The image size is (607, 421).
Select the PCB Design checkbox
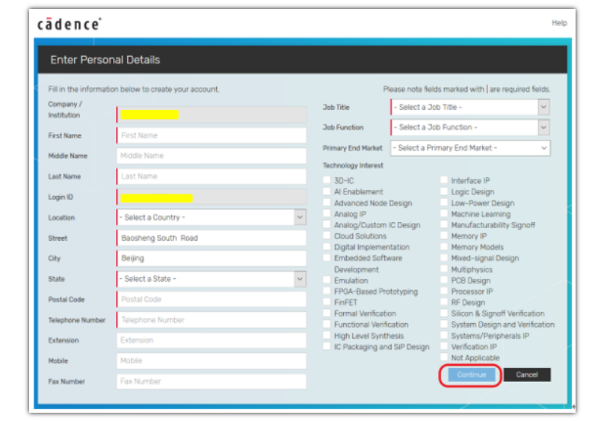pyautogui.click(x=444, y=280)
